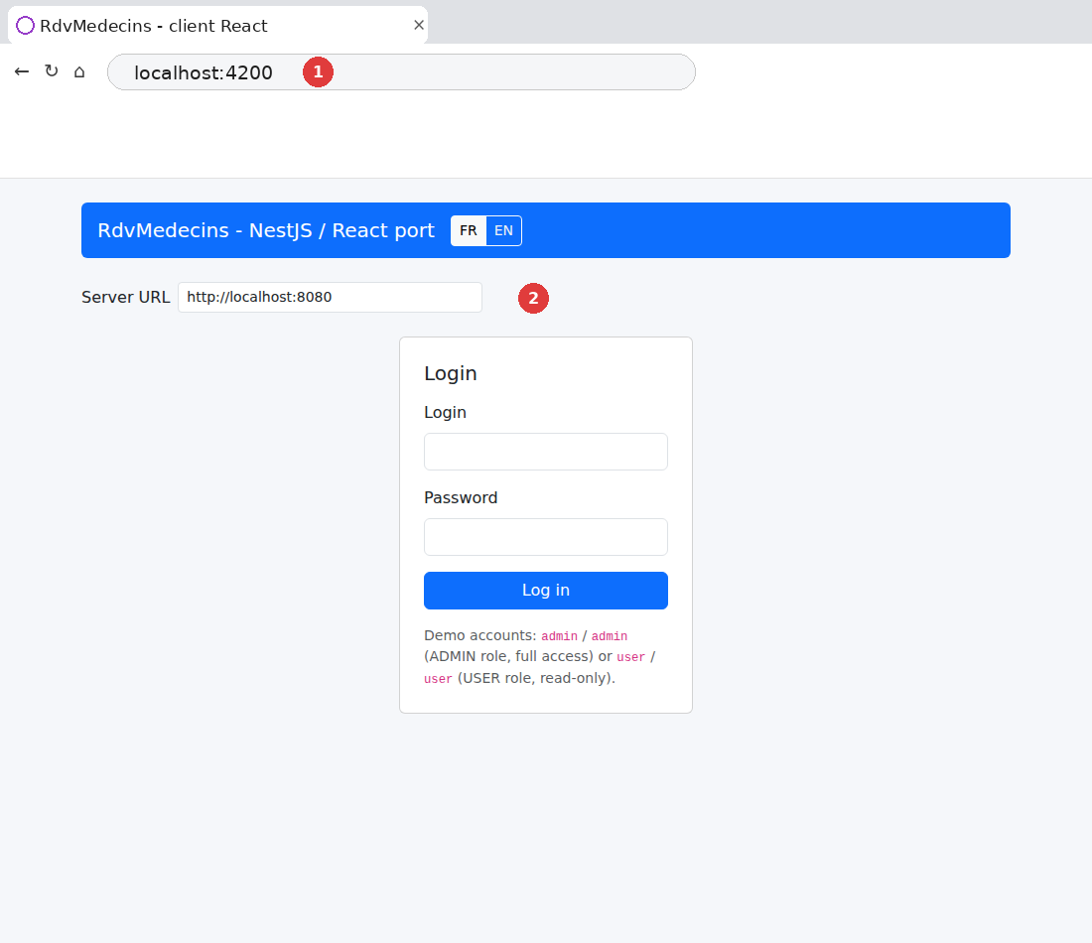This screenshot has height=943, width=1092.
Task: Click the "Login" label above the username field
Action: [445, 413]
